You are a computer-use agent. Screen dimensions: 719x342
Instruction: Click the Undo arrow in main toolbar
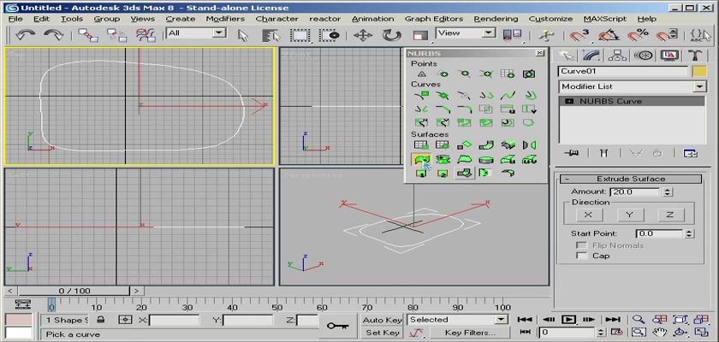pyautogui.click(x=24, y=34)
